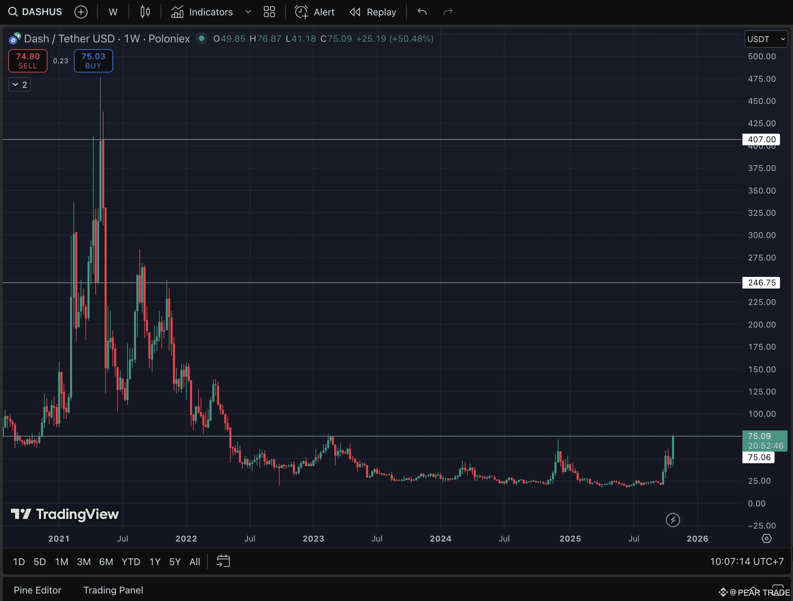Select the 1Y timeframe range
Viewport: 793px width, 601px height.
pos(154,562)
